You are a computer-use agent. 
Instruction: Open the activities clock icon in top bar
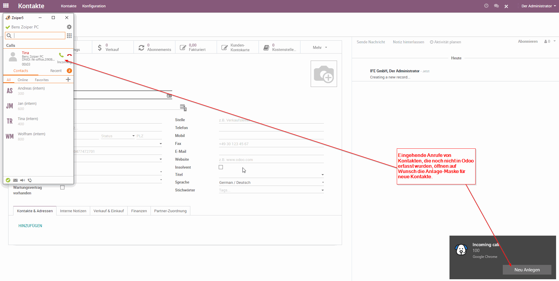click(486, 6)
